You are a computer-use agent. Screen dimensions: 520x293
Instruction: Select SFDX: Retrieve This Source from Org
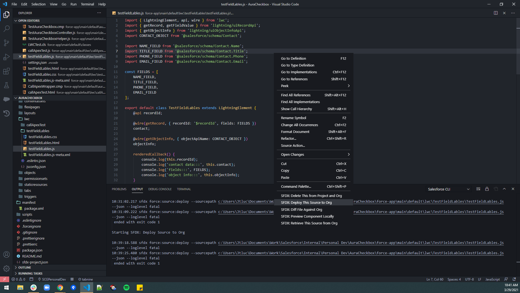[314, 223]
